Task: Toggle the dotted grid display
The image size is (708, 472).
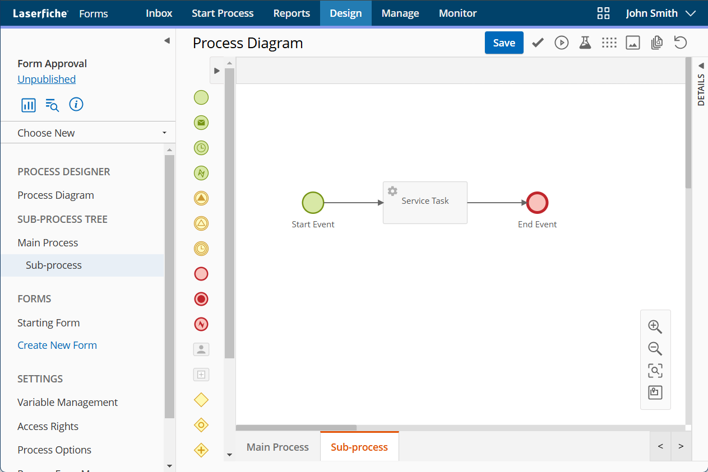Action: pos(609,43)
